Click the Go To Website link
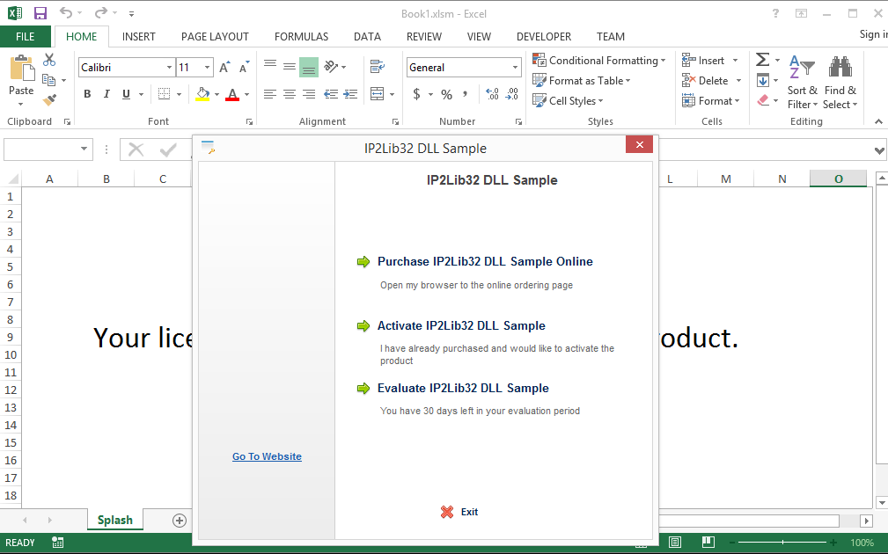 pos(267,456)
